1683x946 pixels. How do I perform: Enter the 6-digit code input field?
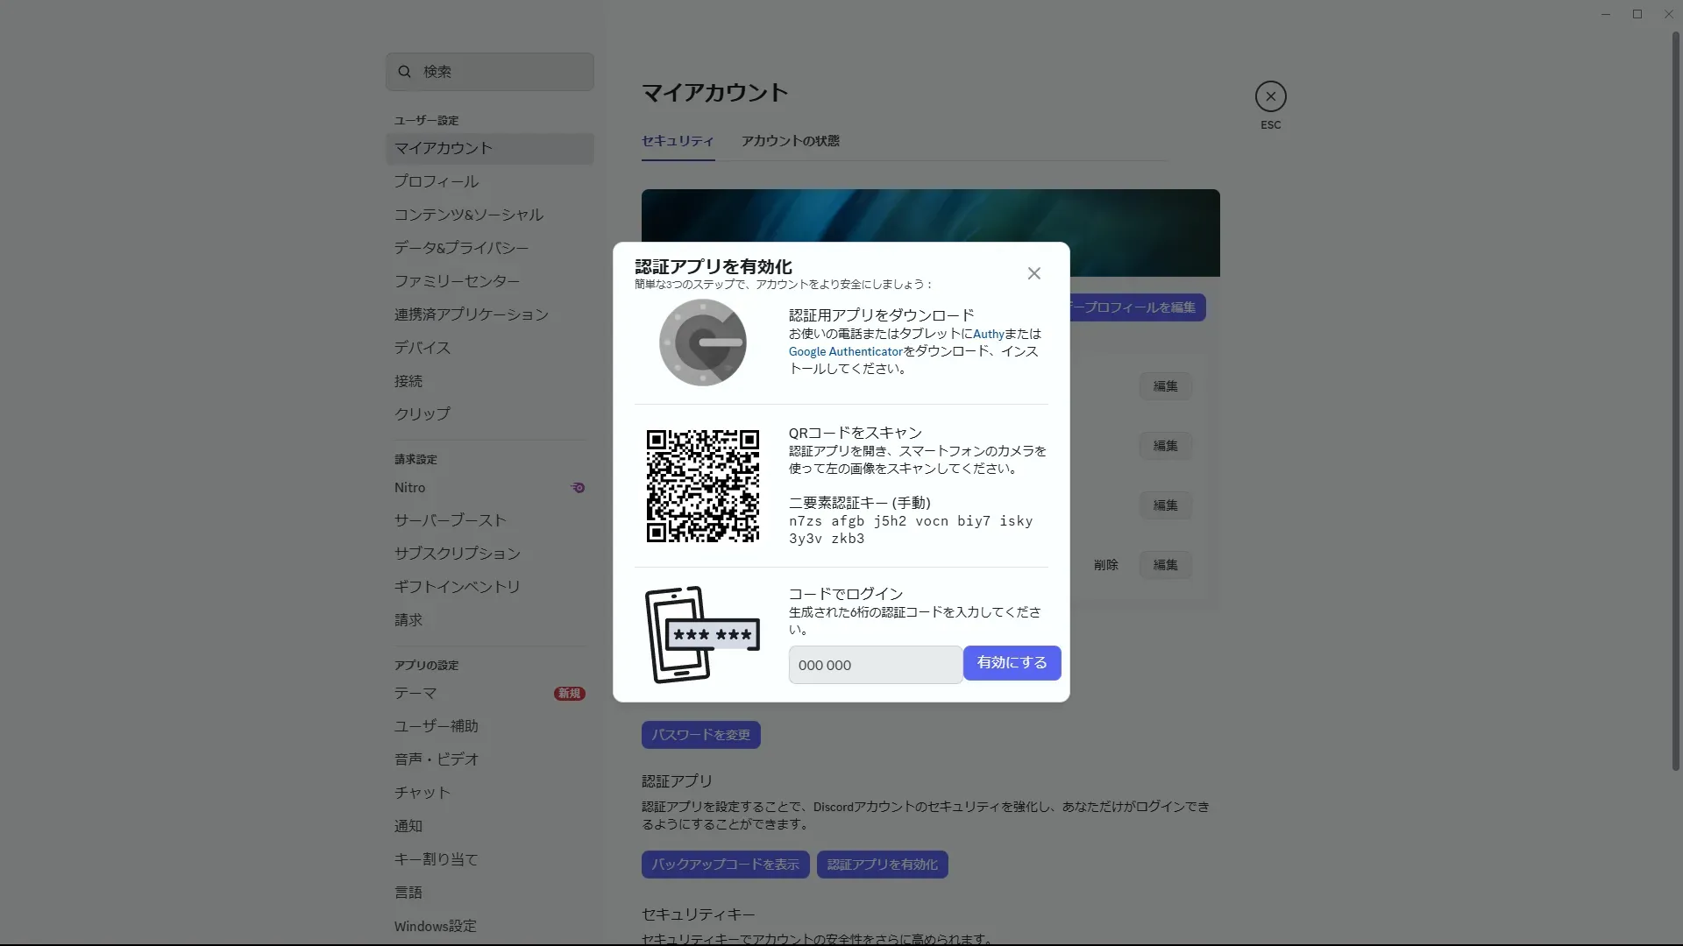click(x=875, y=665)
